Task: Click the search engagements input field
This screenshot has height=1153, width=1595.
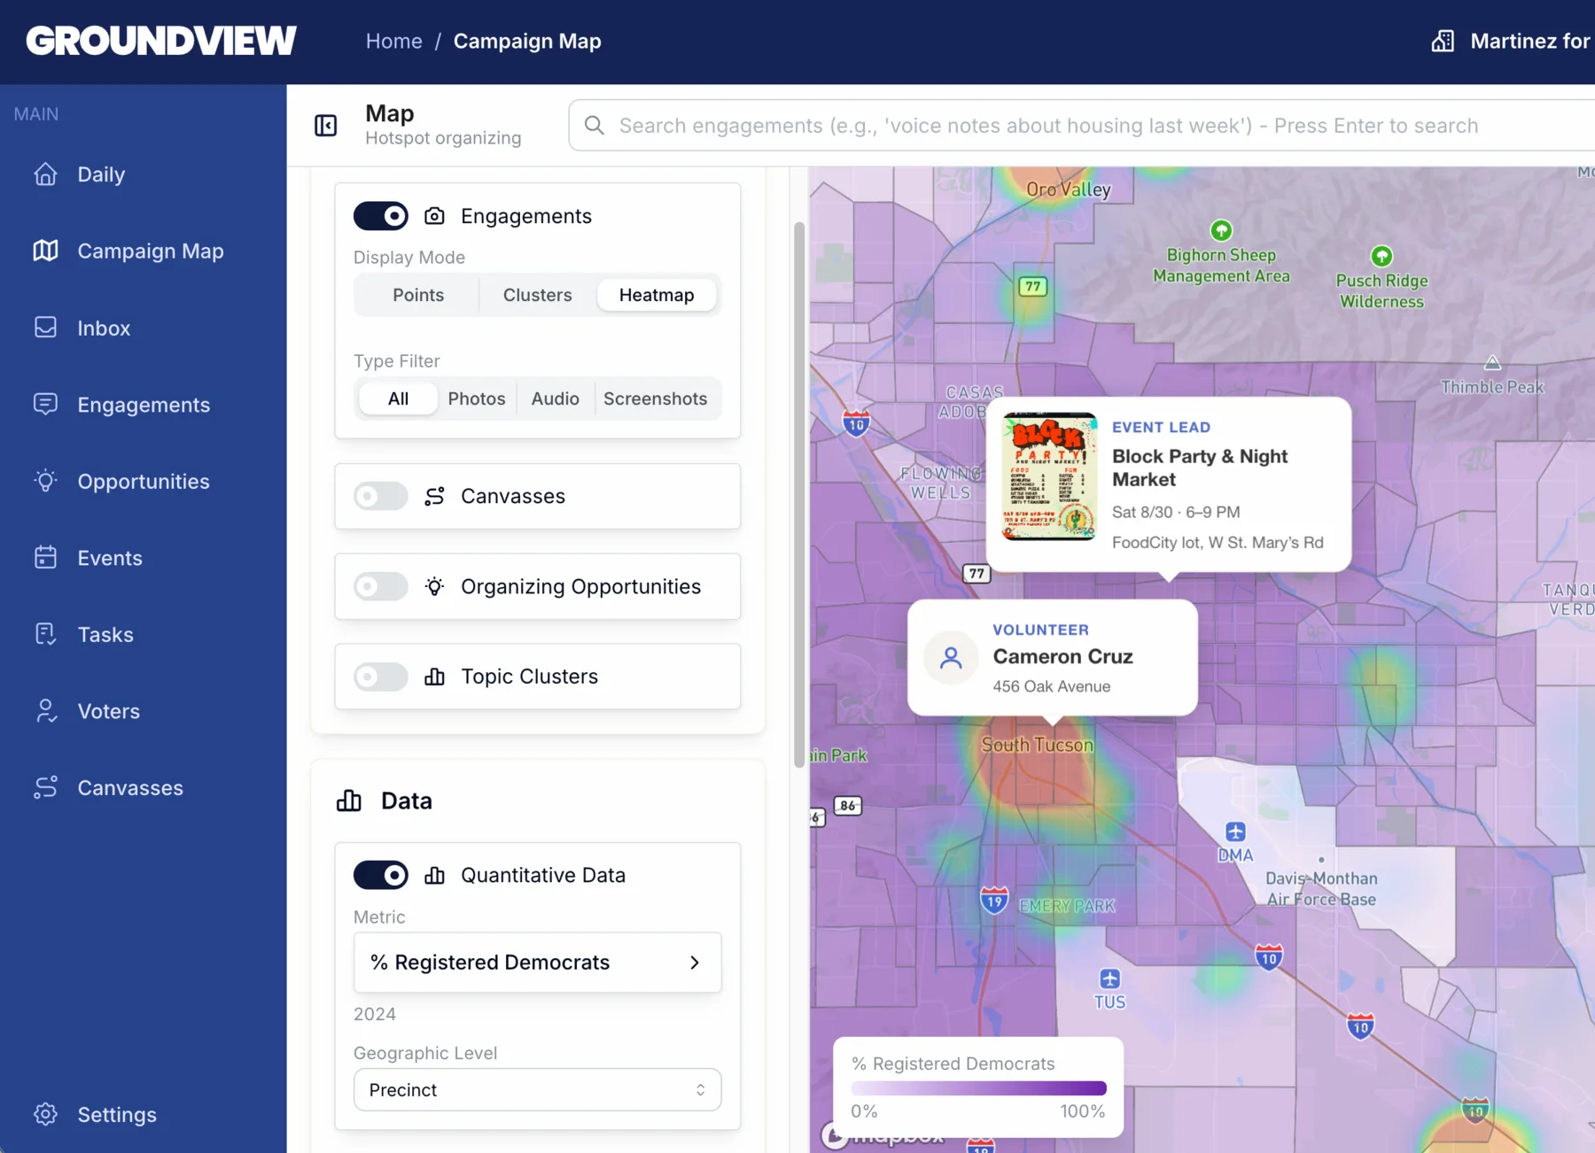Action: click(1081, 126)
